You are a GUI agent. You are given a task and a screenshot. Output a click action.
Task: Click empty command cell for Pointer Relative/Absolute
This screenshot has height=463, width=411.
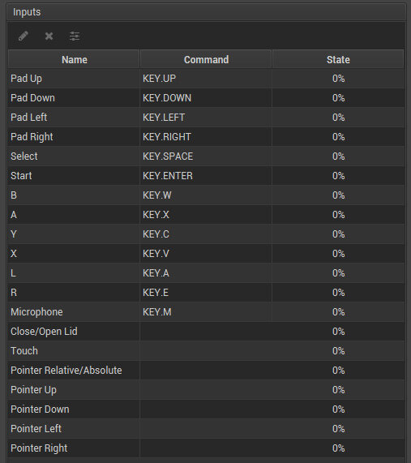click(x=206, y=371)
